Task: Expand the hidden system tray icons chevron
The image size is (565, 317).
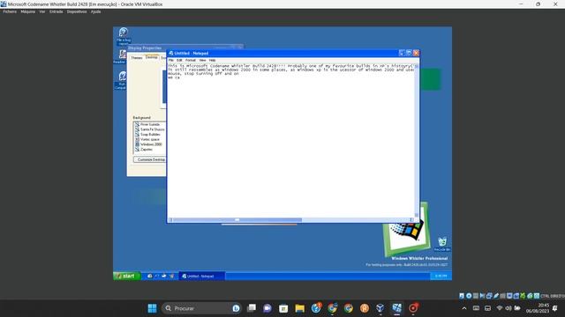Action: tap(464, 308)
